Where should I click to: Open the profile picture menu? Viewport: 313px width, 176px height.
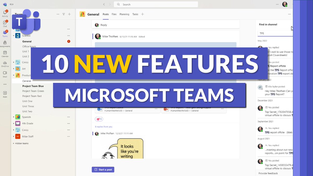click(x=285, y=4)
